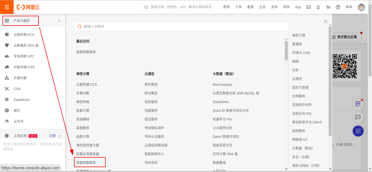Open 轻量应用服务器 product link

pos(88,154)
